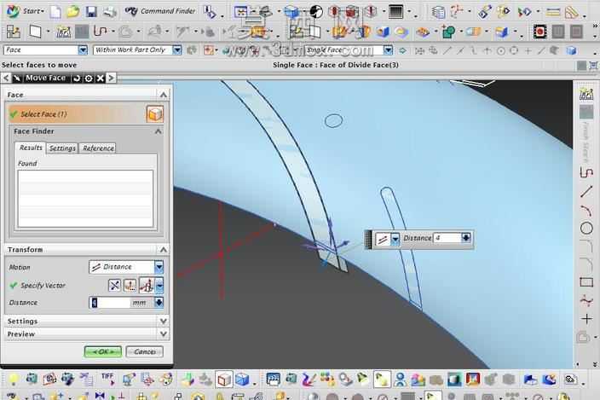Print using the printer icon
This screenshot has width=600, height=400.
pyautogui.click(x=110, y=11)
